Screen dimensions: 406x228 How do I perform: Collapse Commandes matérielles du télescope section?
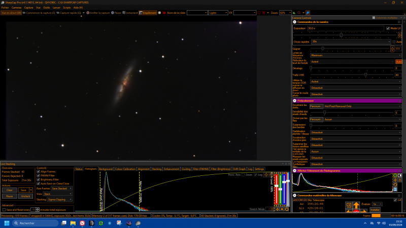click(295, 196)
